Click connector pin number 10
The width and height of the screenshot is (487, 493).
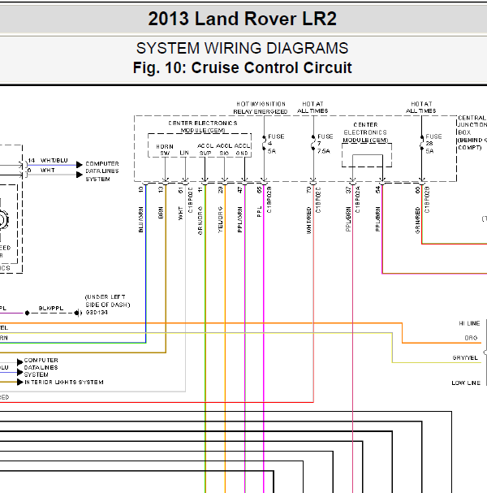pyautogui.click(x=140, y=189)
